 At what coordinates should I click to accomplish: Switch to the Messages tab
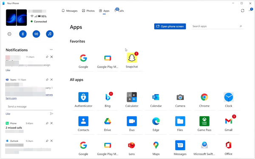(69, 11)
